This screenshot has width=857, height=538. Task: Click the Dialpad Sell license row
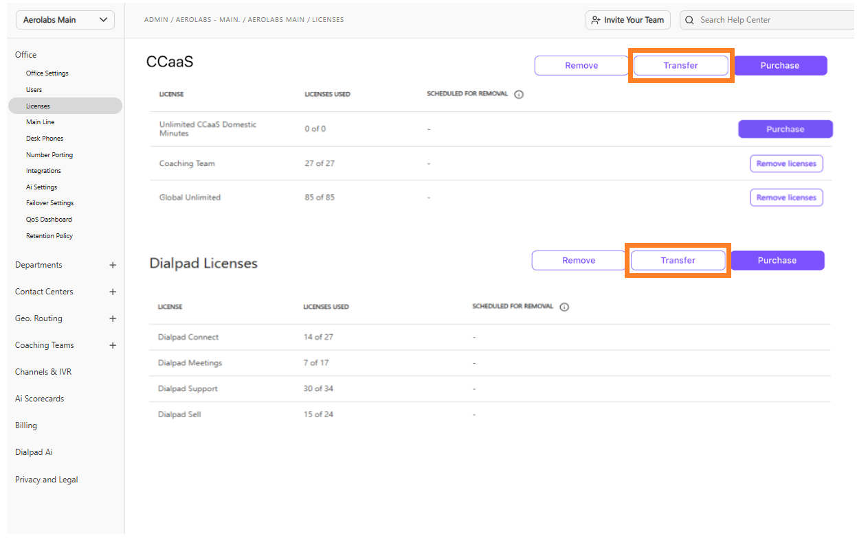tap(490, 414)
